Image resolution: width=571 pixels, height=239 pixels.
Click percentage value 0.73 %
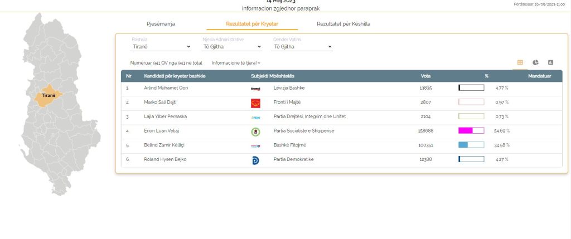click(502, 117)
